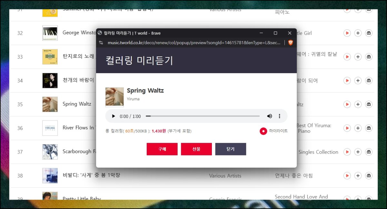Click the 1,430원 price text
Screen dimensions: 387x209
click(159, 131)
